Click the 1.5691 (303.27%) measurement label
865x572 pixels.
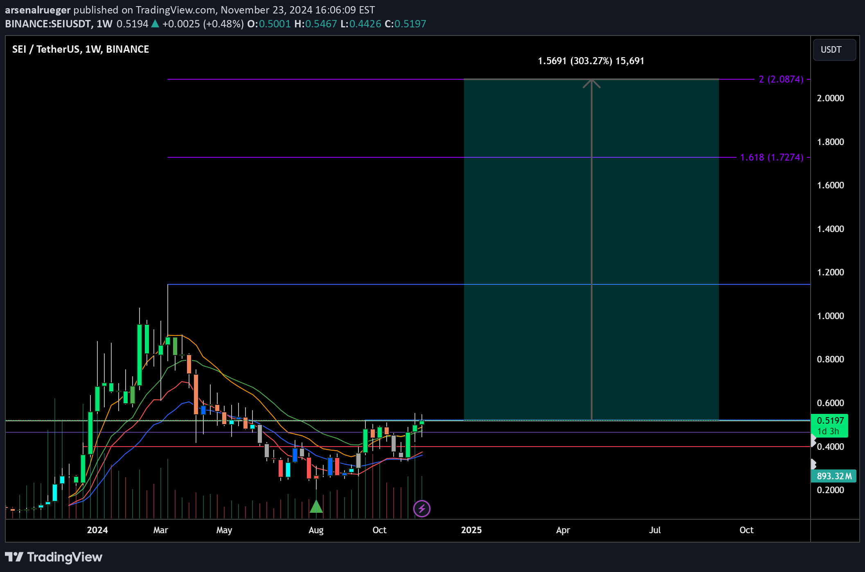pyautogui.click(x=590, y=61)
